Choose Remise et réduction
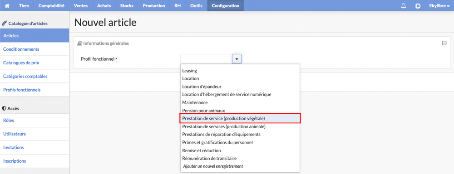This screenshot has width=454, height=174. (240, 150)
